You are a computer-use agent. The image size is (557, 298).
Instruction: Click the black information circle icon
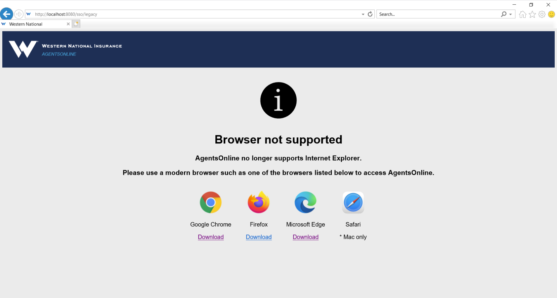tap(278, 100)
